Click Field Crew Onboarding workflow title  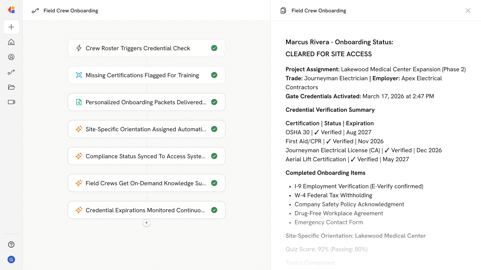point(71,10)
